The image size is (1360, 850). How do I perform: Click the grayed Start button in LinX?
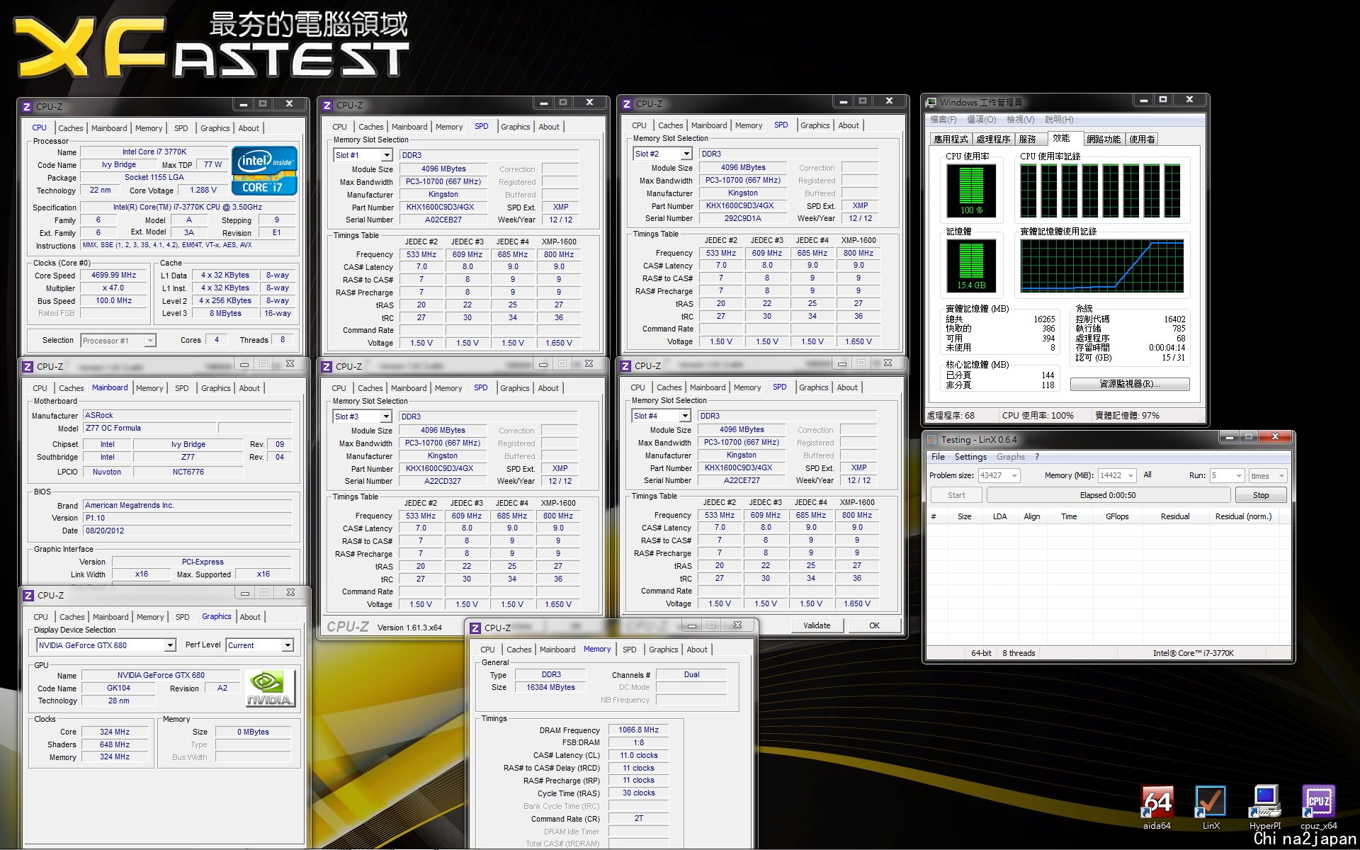pyautogui.click(x=956, y=495)
